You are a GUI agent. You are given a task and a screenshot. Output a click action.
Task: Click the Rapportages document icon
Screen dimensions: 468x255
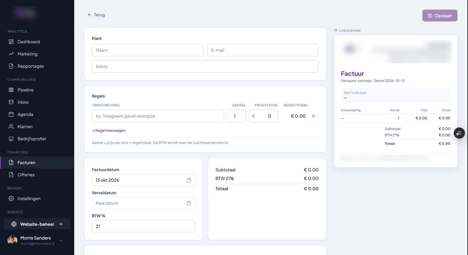pos(11,66)
